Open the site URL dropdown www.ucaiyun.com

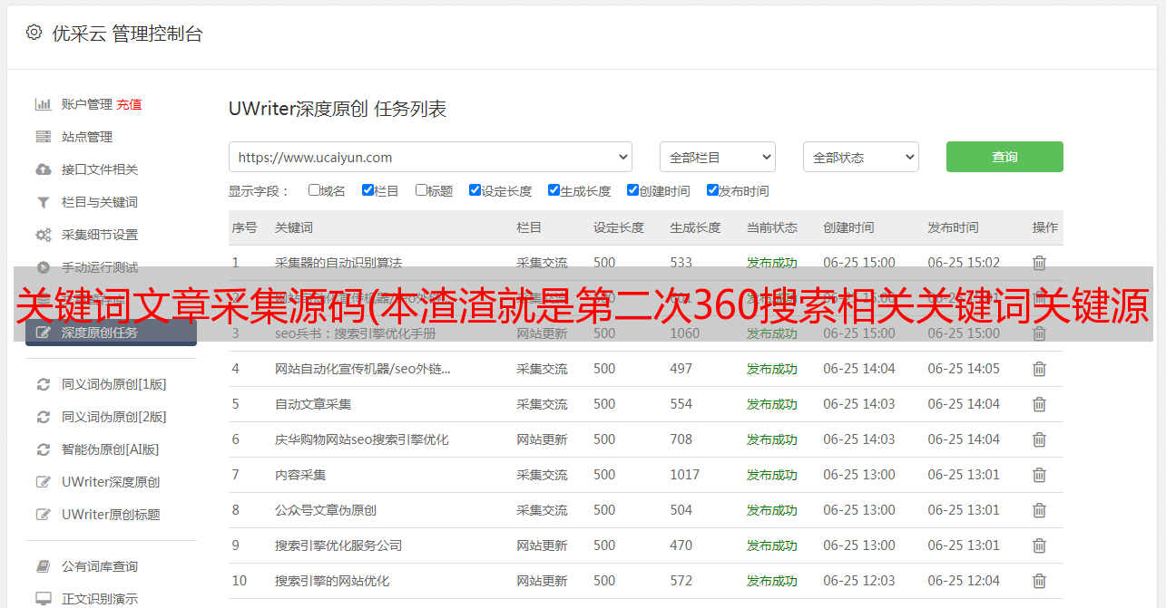(430, 157)
